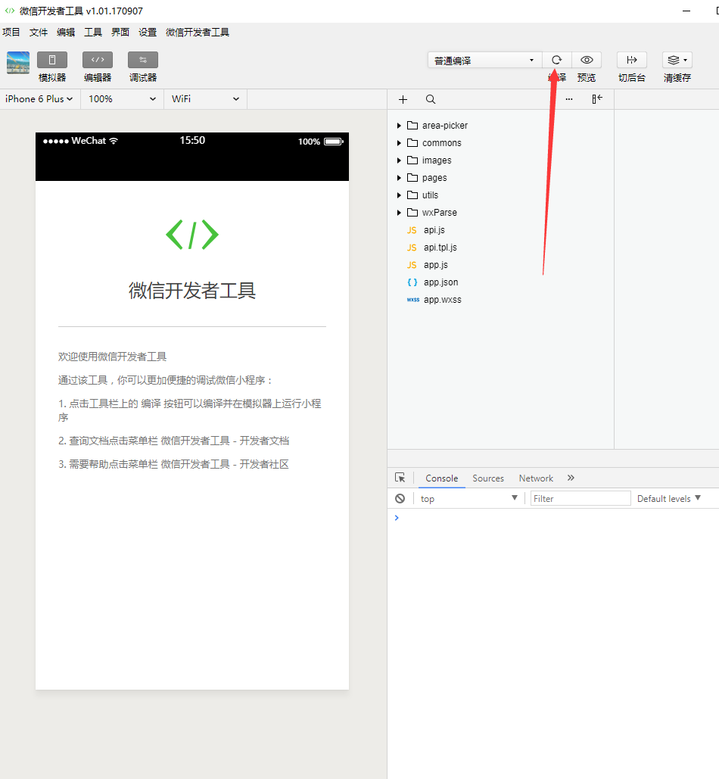
Task: Click the JS icon beside api.js
Action: pyautogui.click(x=412, y=230)
